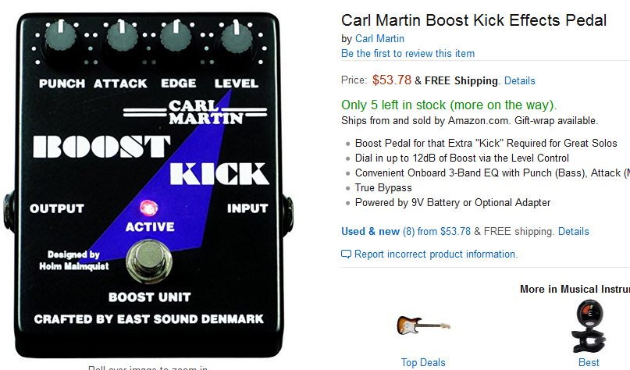Click the product title heading
The height and width of the screenshot is (370, 630).
click(474, 20)
